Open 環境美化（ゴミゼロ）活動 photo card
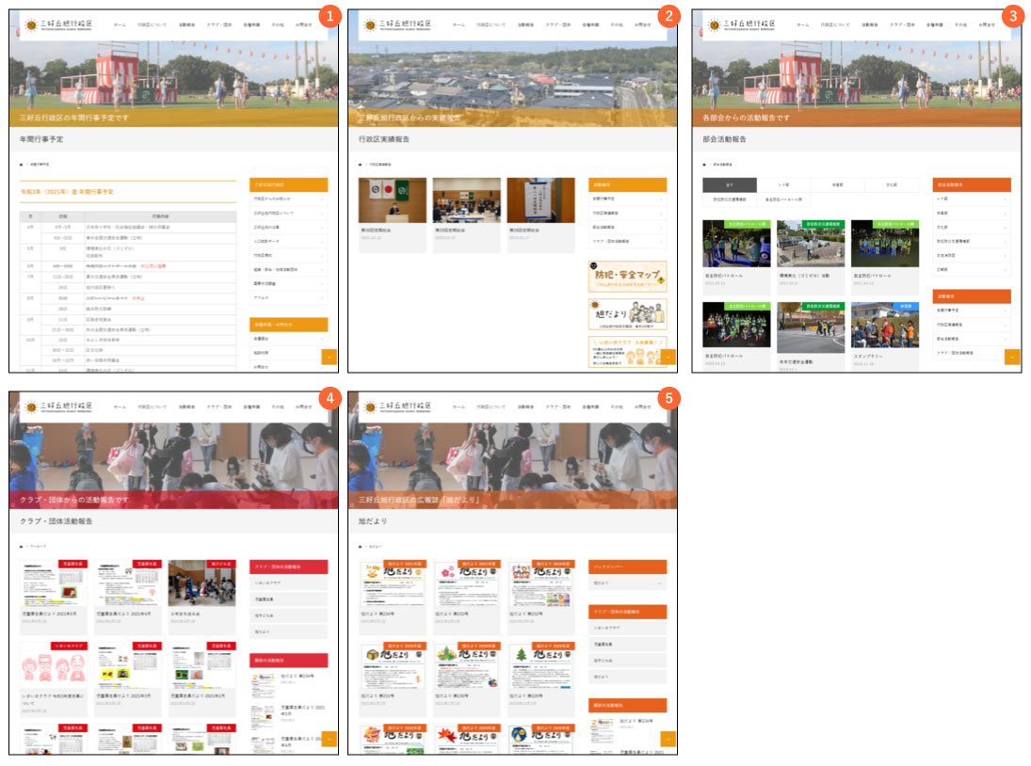The image size is (1031, 766). point(811,257)
